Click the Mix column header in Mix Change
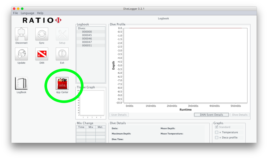Image resolution: width=268 pixels, height=159 pixels. [91, 127]
